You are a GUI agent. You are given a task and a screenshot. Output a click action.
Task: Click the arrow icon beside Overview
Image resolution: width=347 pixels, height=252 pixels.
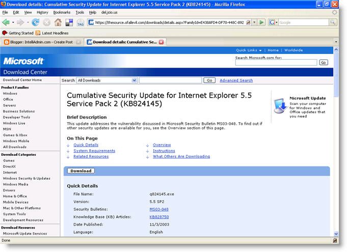pyautogui.click(x=147, y=145)
